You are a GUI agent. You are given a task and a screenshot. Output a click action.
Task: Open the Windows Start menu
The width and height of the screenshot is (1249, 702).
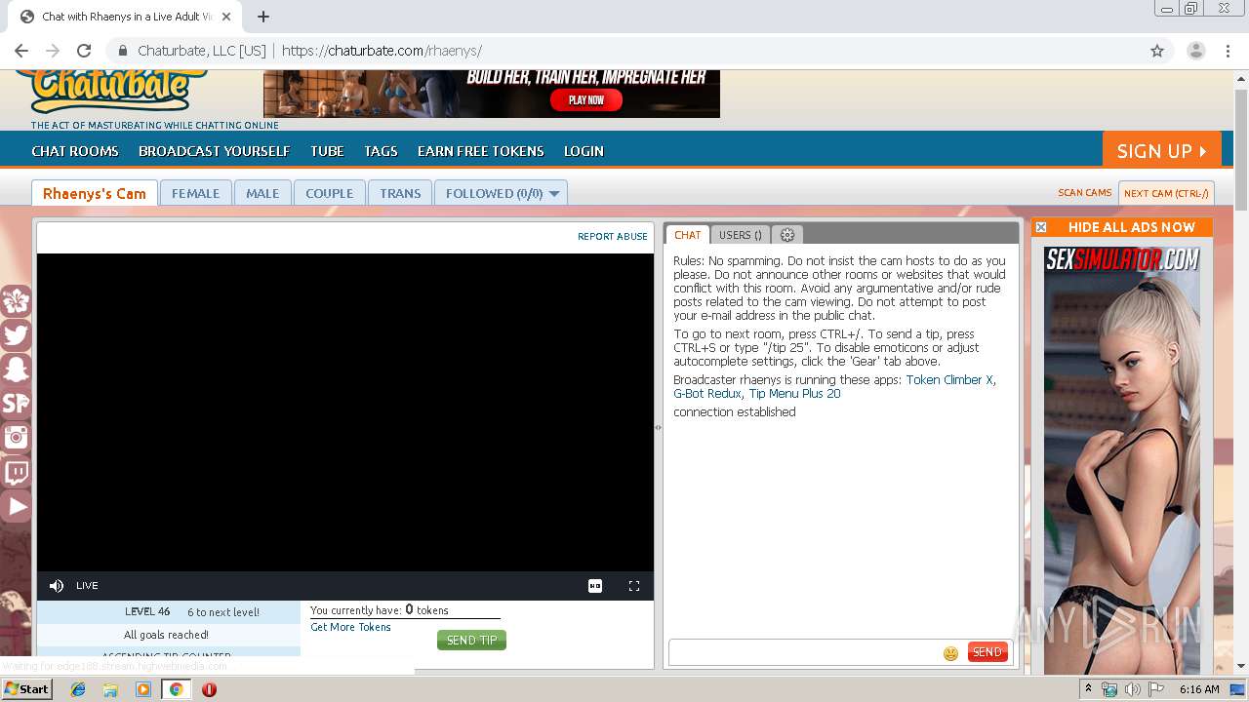tap(26, 688)
